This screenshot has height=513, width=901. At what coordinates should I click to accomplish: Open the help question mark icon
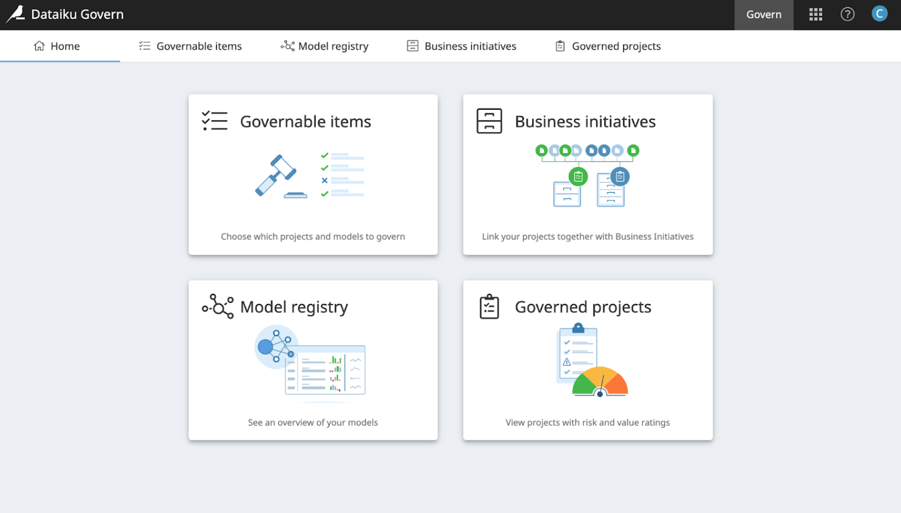click(847, 14)
